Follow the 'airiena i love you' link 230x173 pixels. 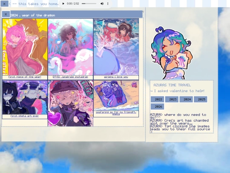click(x=116, y=77)
